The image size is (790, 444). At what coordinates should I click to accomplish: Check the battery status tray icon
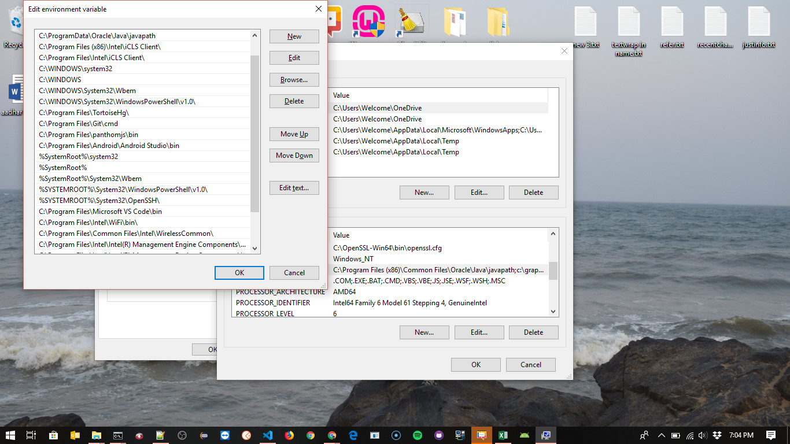coord(675,435)
